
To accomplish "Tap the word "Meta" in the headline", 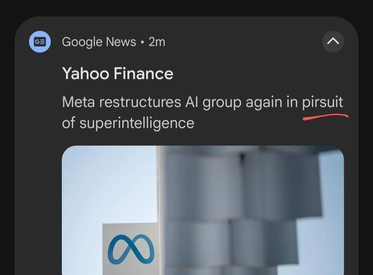I will point(78,102).
